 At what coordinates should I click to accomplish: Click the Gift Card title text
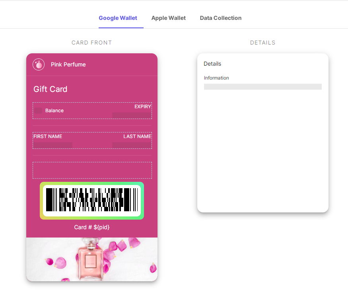coord(51,89)
